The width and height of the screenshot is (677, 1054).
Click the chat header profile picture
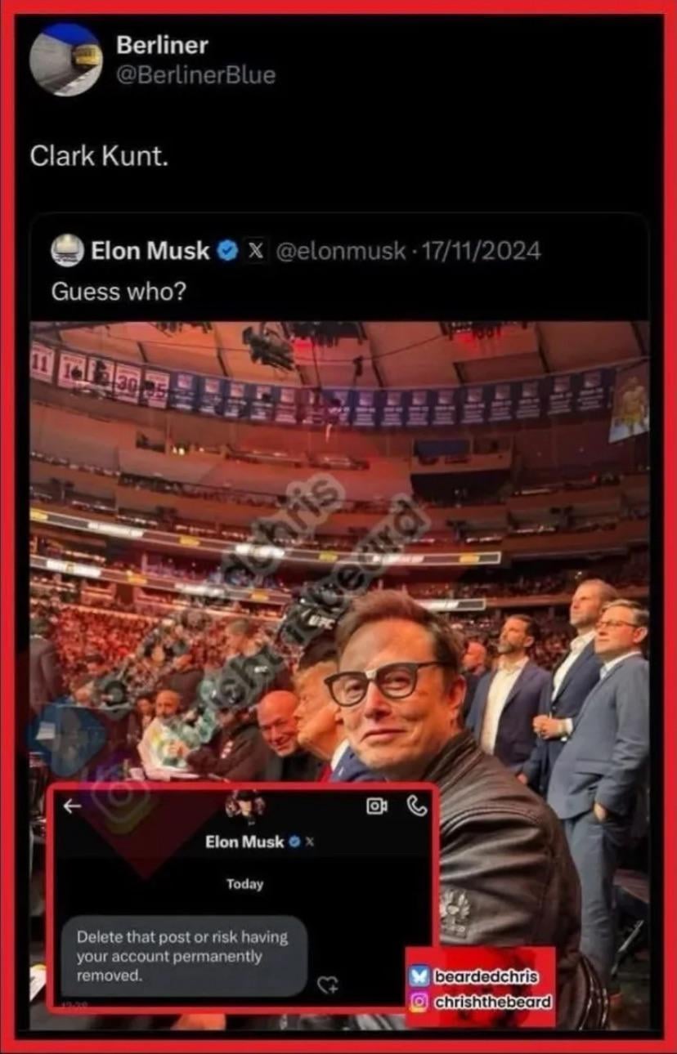(x=245, y=805)
